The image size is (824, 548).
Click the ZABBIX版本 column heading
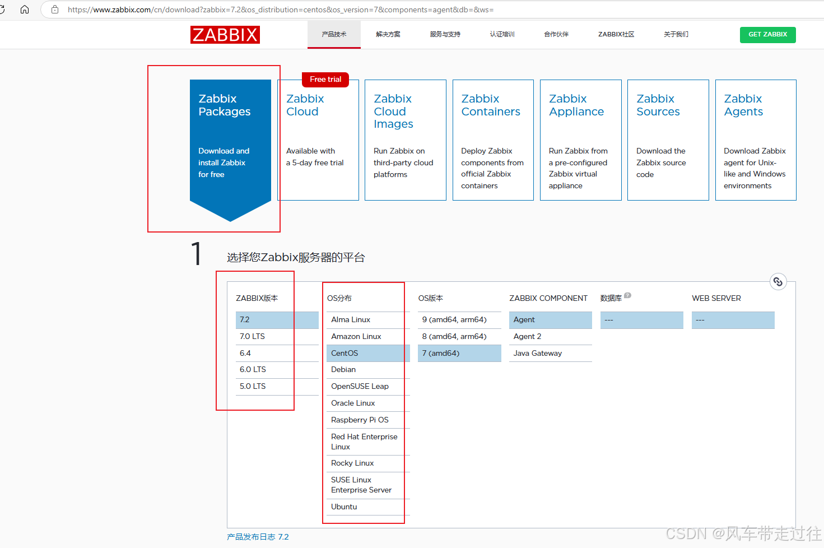point(257,299)
